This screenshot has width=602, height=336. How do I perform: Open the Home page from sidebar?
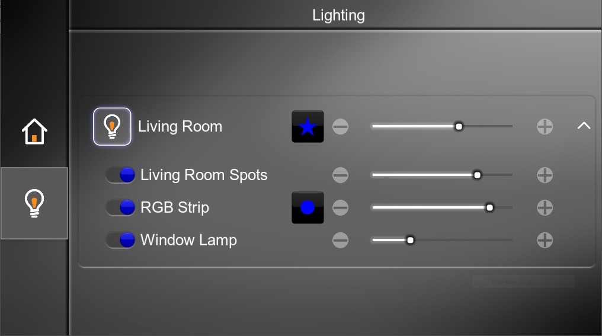(x=34, y=131)
